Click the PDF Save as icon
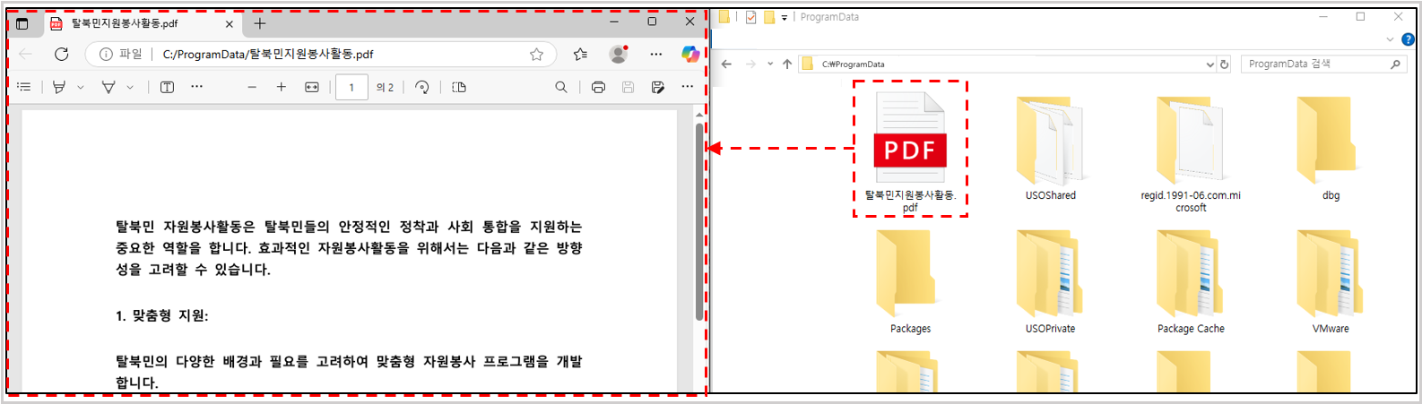This screenshot has width=1422, height=404. [x=657, y=87]
